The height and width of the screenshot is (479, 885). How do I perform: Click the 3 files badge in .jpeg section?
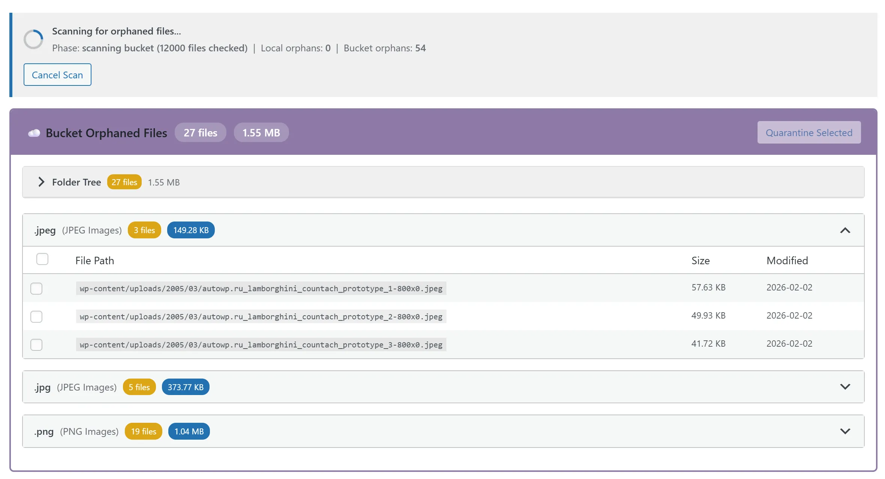[144, 230]
